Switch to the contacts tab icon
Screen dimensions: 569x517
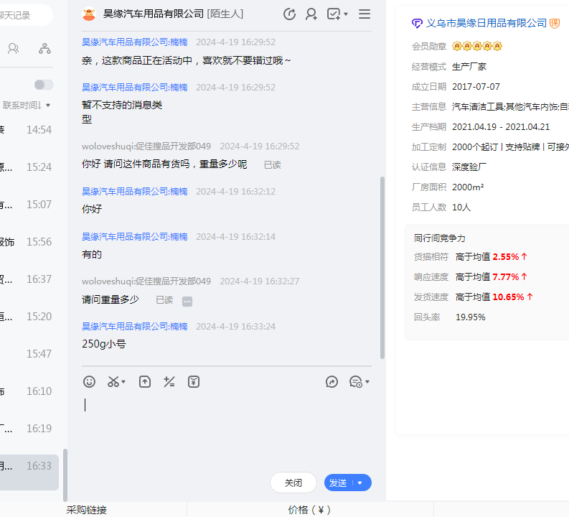14,48
